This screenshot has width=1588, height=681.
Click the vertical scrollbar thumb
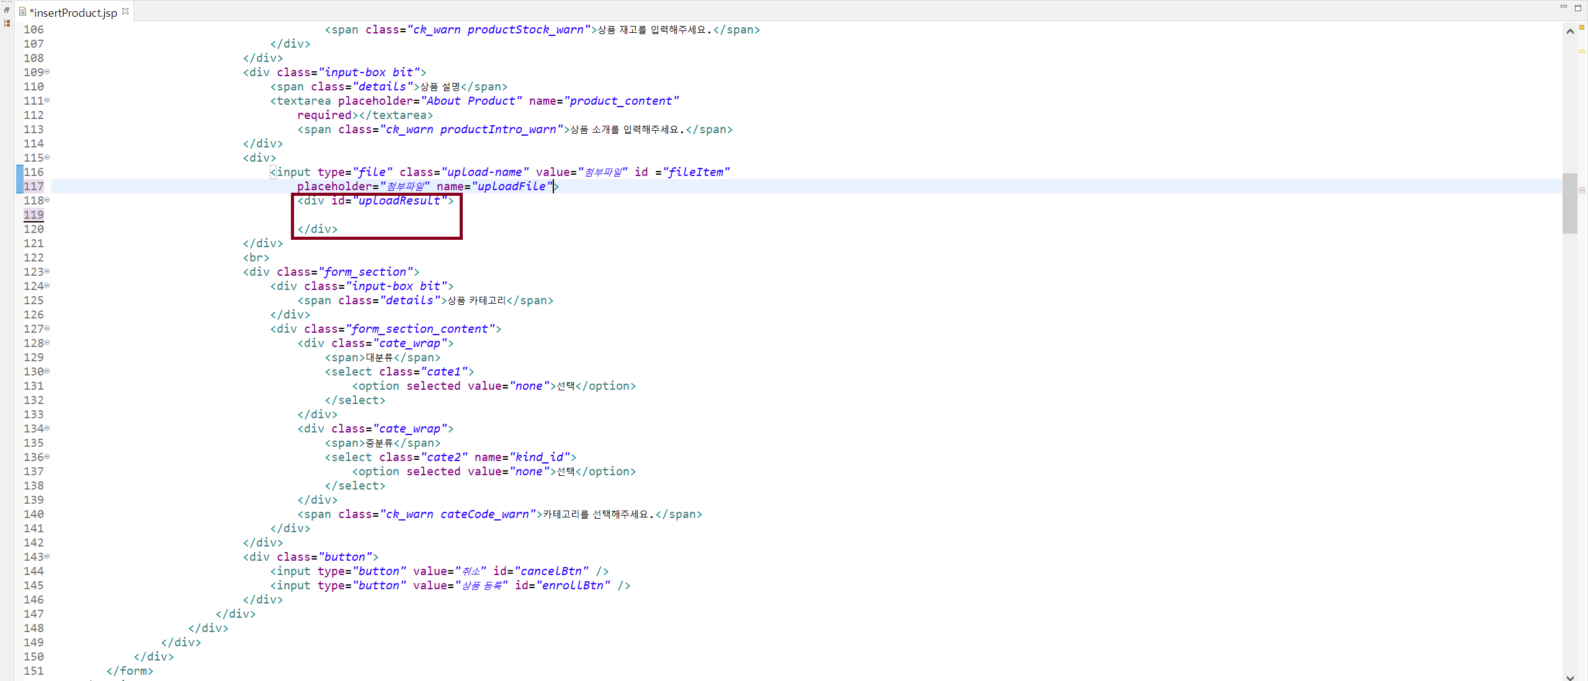pos(1570,203)
